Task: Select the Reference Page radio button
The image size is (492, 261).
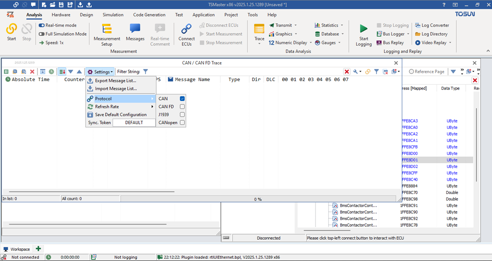Action: (411, 71)
